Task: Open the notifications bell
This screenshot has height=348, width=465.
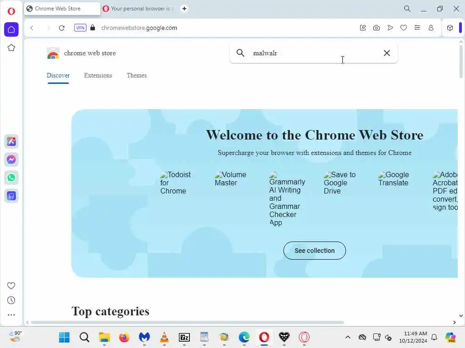Action: (x=434, y=337)
